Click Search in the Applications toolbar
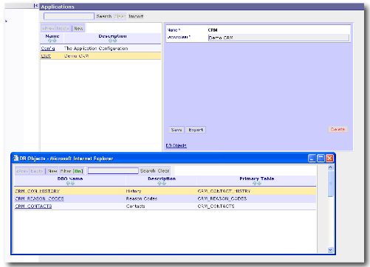 click(104, 16)
